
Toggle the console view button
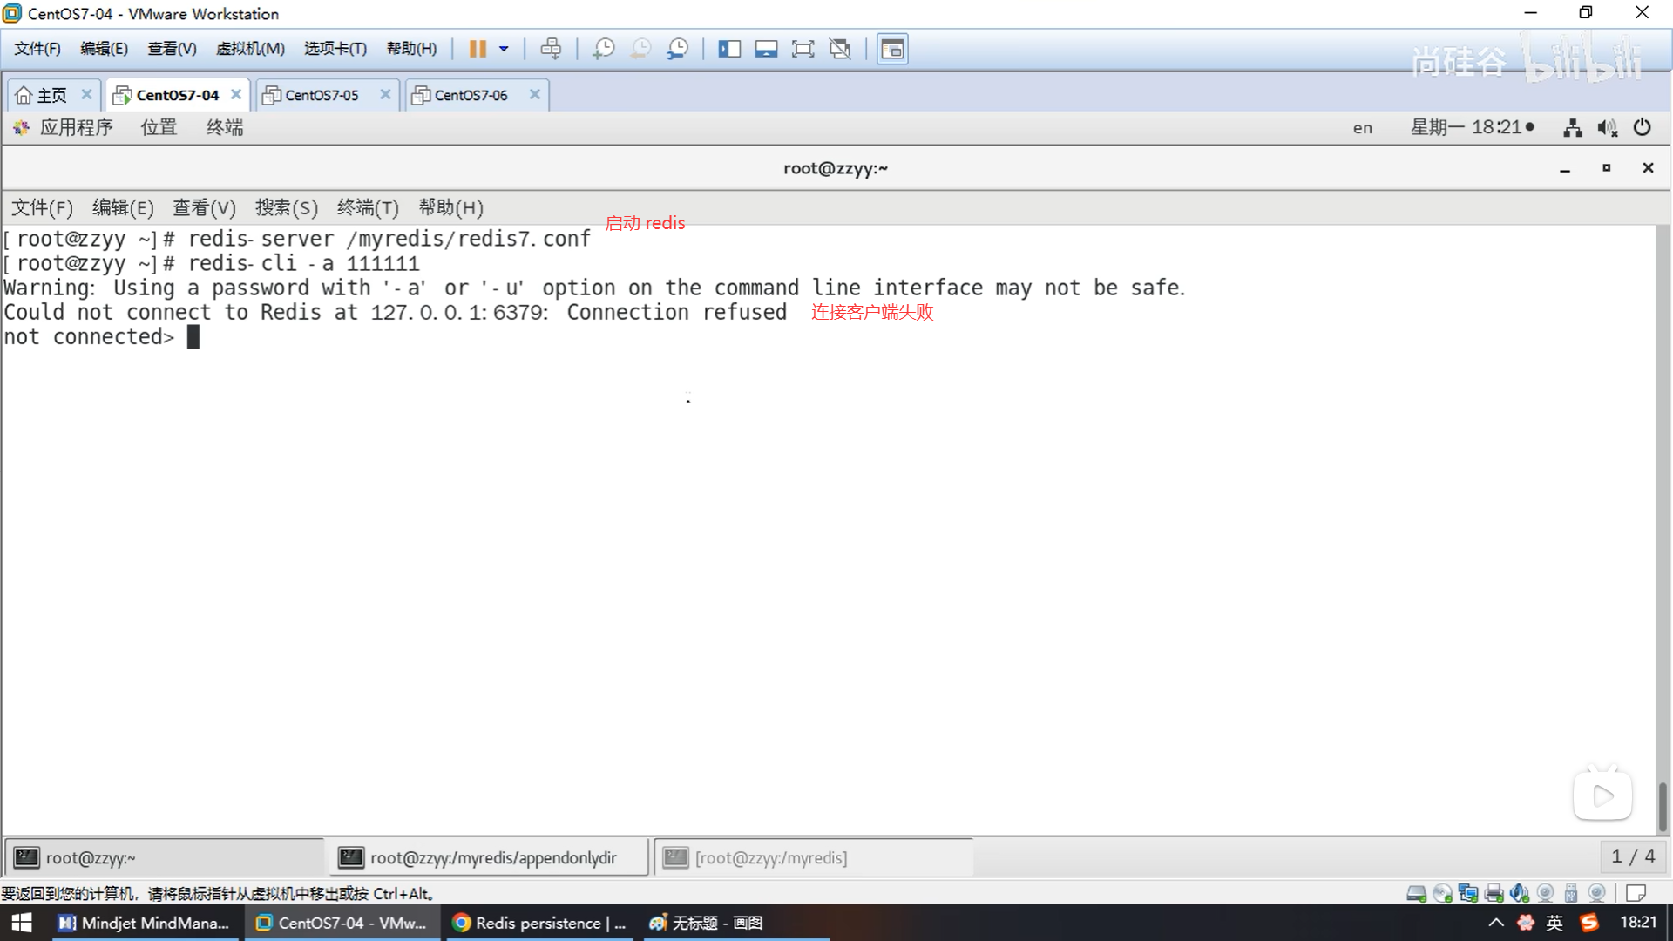pyautogui.click(x=892, y=49)
